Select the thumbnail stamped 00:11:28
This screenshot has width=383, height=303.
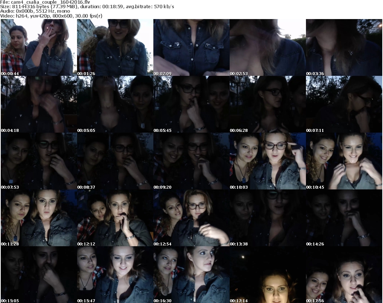39,218
